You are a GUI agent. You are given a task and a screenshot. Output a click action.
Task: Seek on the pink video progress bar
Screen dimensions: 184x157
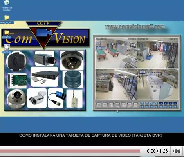(x=70, y=151)
